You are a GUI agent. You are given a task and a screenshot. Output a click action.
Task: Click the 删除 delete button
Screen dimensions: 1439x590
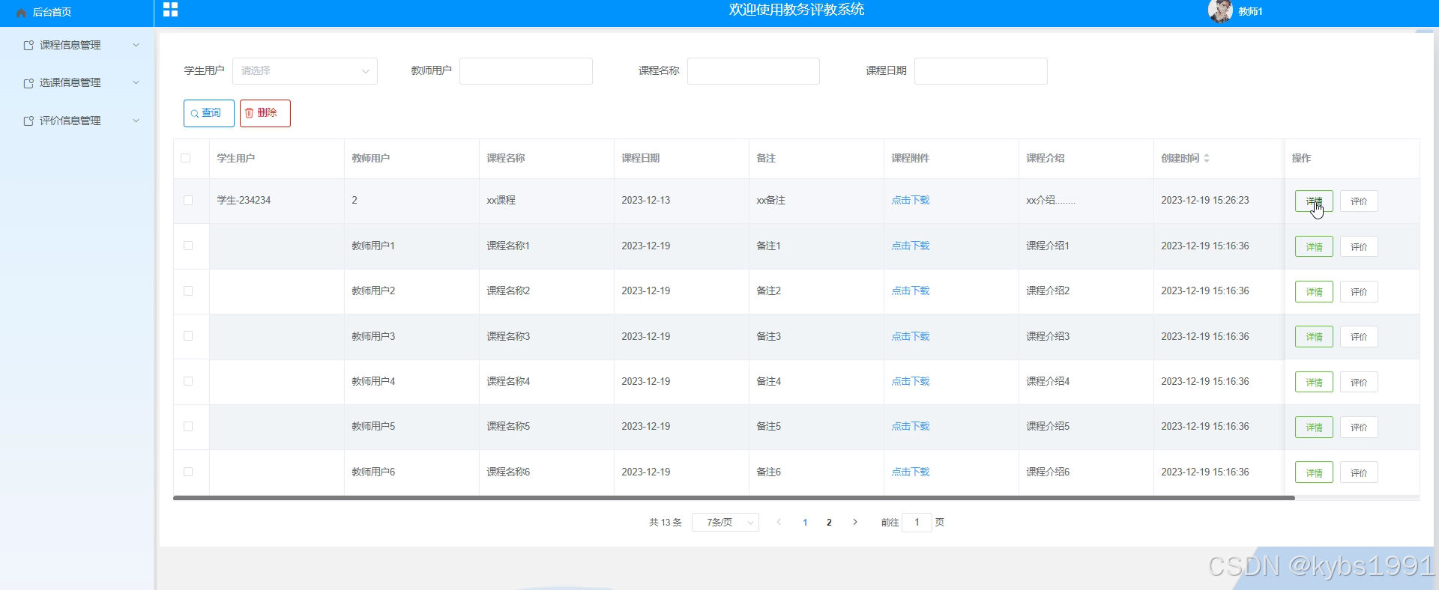[x=265, y=113]
